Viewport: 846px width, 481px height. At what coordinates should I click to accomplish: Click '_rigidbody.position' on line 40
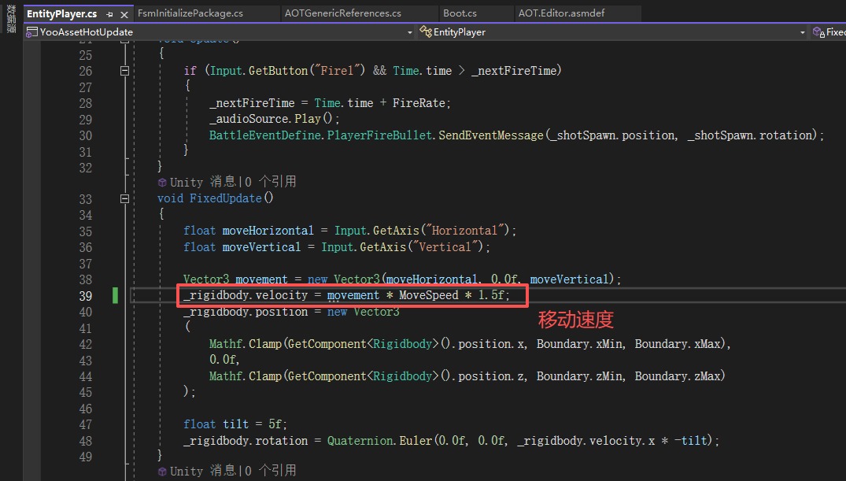tap(246, 312)
